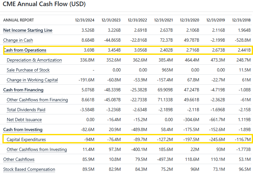This screenshot has height=174, width=253.
Task: Click cash from operations value 2.441B
Action: (x=244, y=50)
